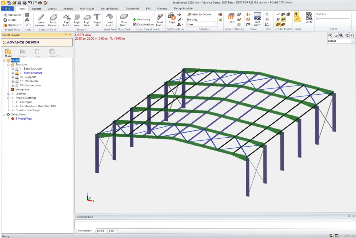The image size is (356, 238).
Task: Click the Copy CAD function icon
Action: tap(172, 18)
